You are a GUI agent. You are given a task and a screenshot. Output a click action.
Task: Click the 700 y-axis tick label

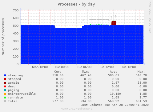coord(16,10)
